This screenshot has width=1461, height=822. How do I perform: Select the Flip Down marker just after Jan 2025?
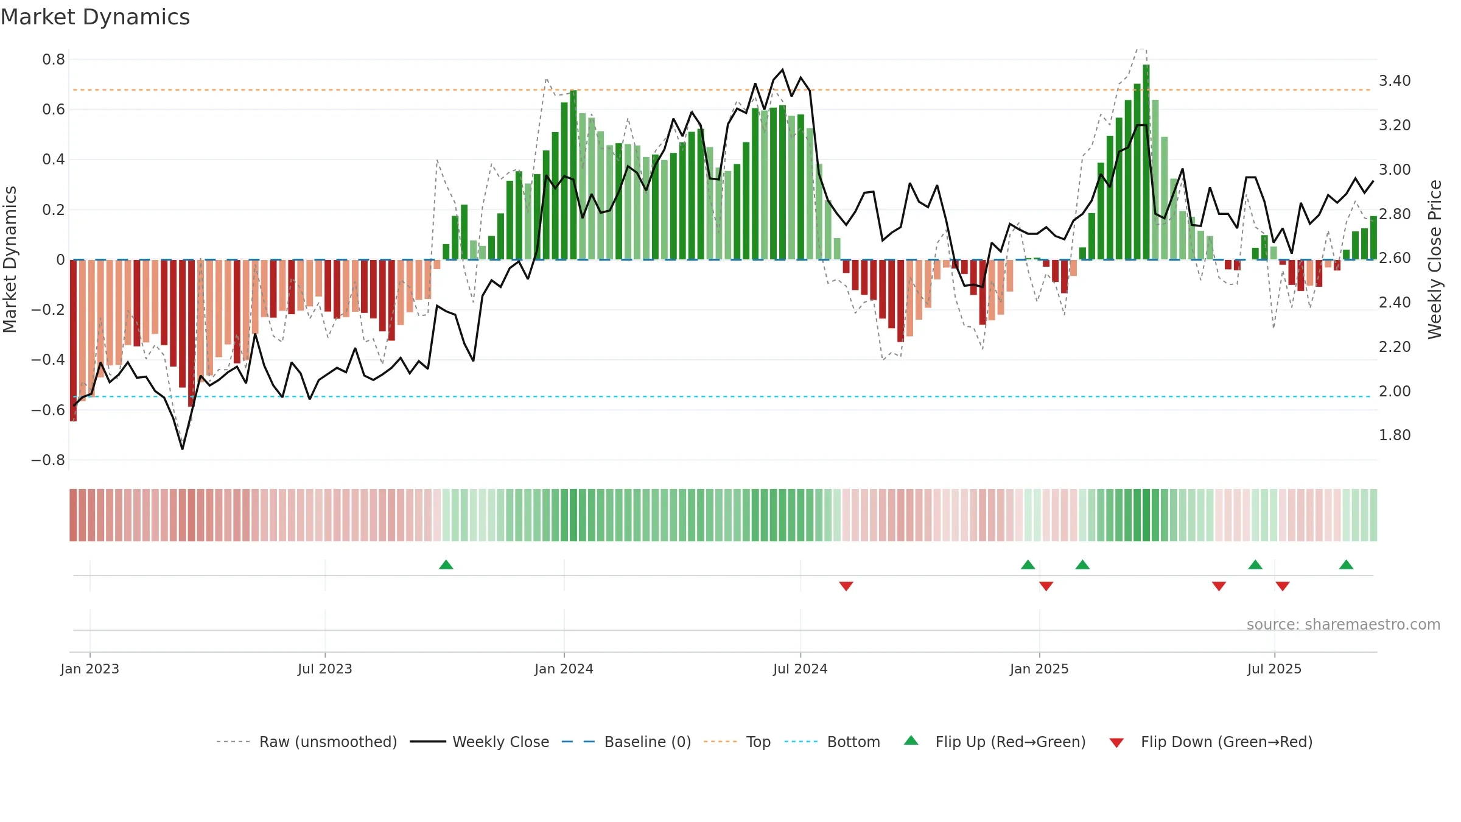pos(1046,586)
